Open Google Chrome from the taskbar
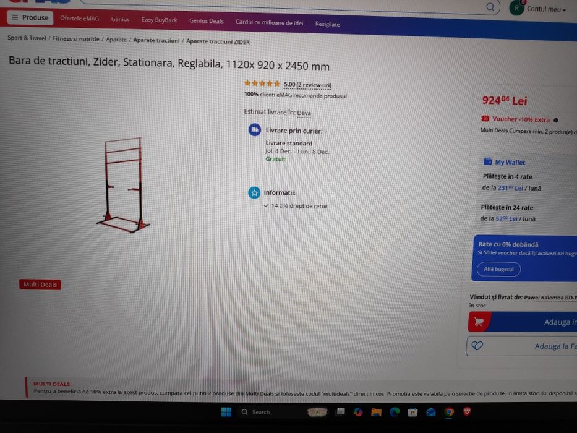Image resolution: width=577 pixels, height=433 pixels. 448,412
